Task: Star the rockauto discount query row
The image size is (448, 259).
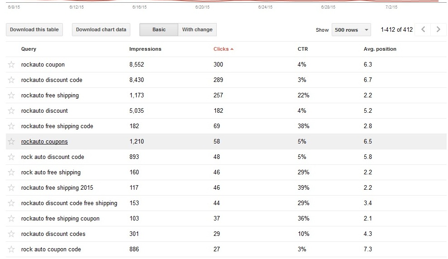Action: [11, 111]
